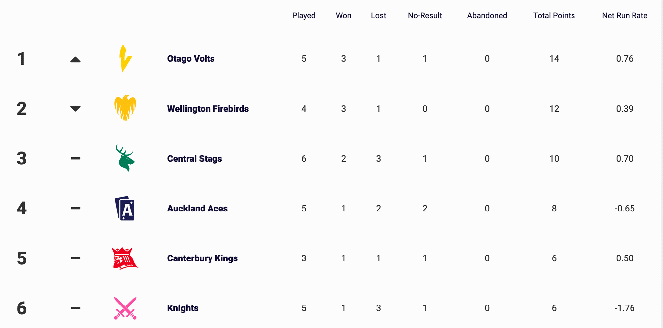Screen dimensions: 663x328
Task: Click the dash indicator beside rank 4
Action: [x=75, y=208]
